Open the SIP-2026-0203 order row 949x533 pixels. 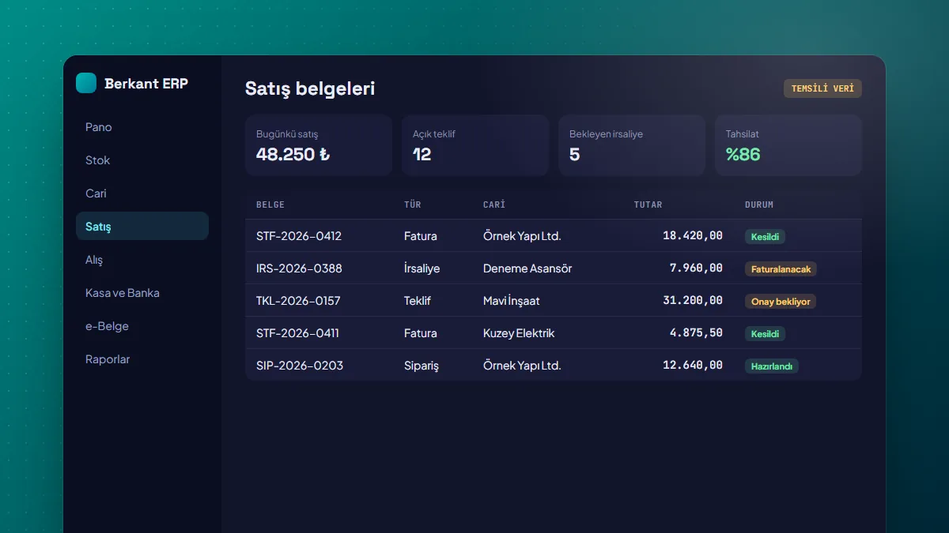coord(554,366)
